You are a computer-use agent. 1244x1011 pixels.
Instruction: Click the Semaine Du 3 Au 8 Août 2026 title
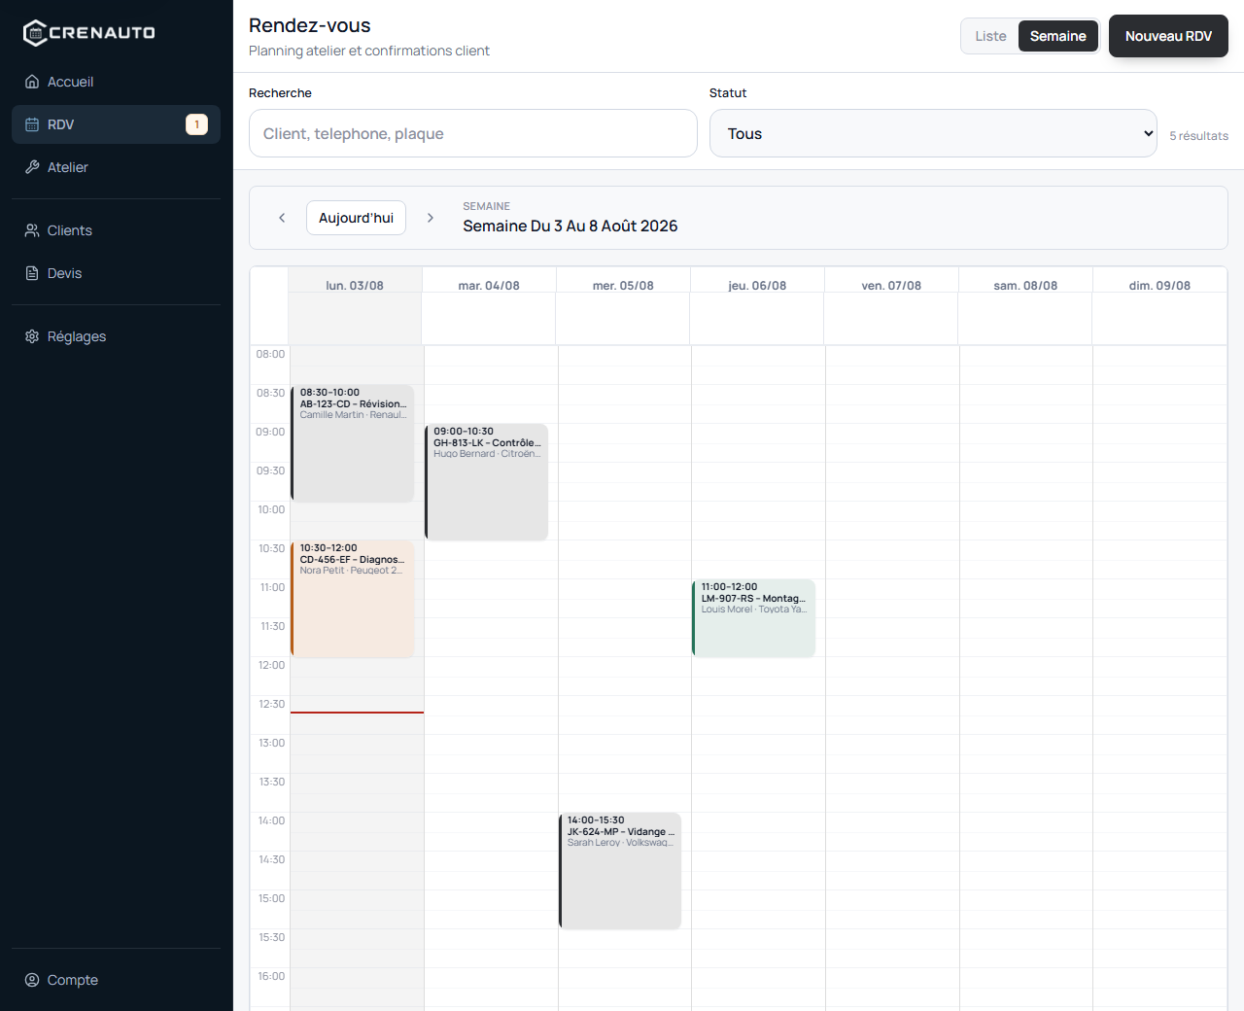[x=570, y=226]
